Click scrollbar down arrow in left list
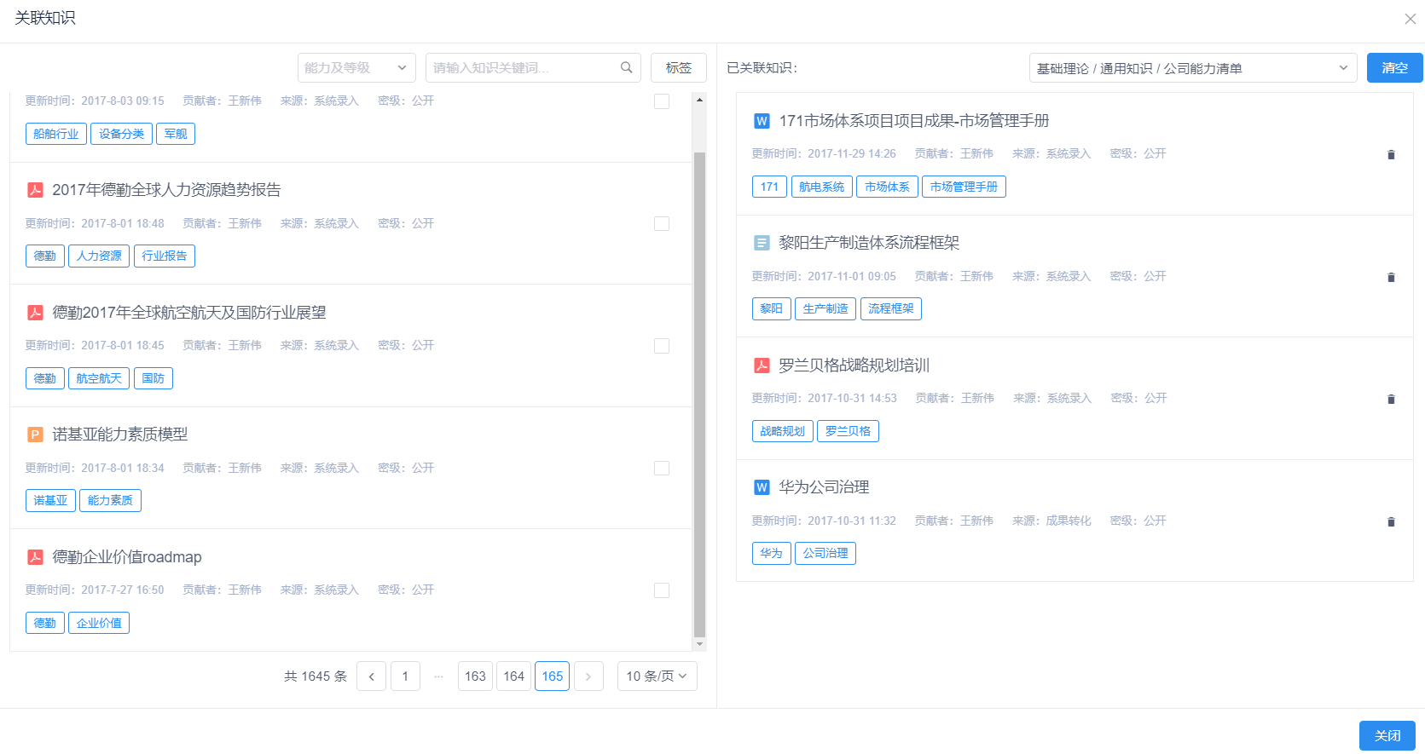 [x=699, y=645]
